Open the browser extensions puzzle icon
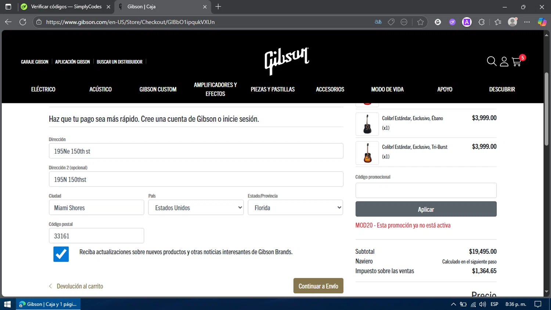Screen dimensions: 551x310 482,22
